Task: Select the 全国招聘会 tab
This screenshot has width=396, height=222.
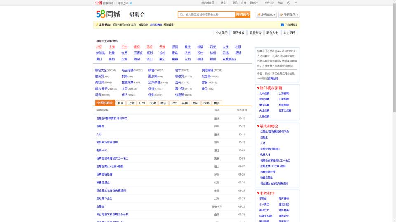Action: tap(105, 103)
